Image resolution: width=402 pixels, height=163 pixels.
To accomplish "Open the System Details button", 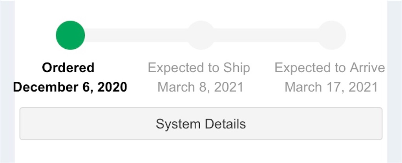I will [201, 124].
